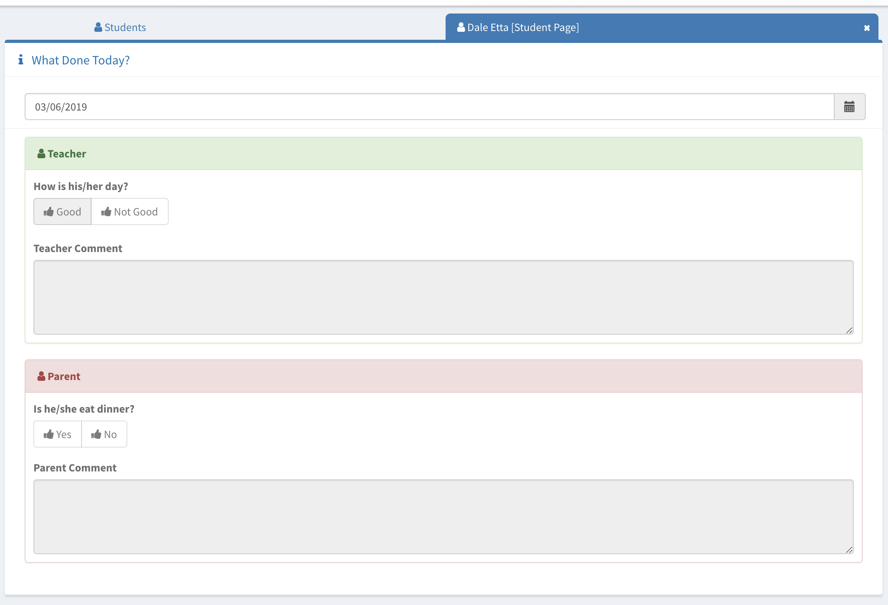Viewport: 888px width, 605px height.
Task: Close the Dale Etta student page tab
Action: point(867,28)
